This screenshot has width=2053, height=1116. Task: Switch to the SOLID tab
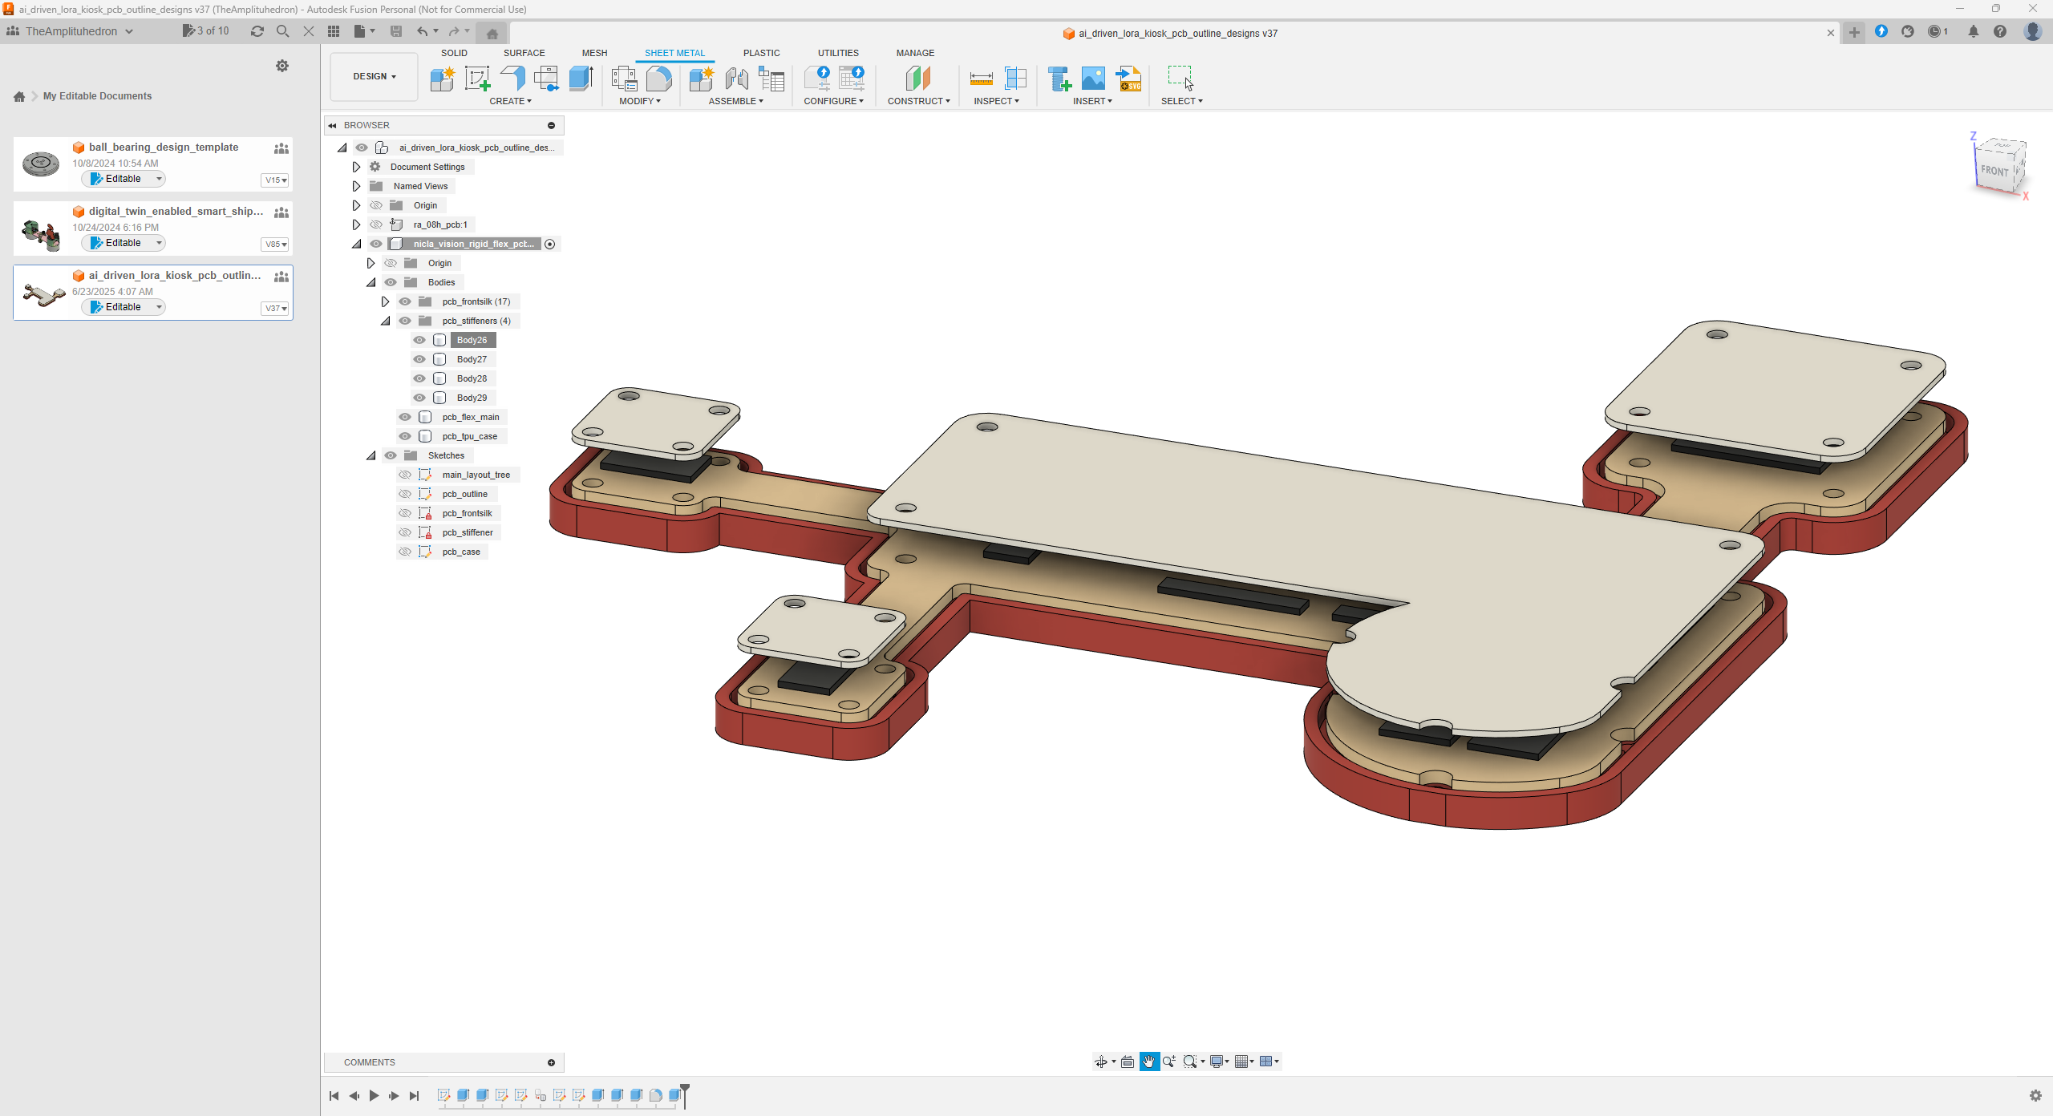[x=454, y=53]
